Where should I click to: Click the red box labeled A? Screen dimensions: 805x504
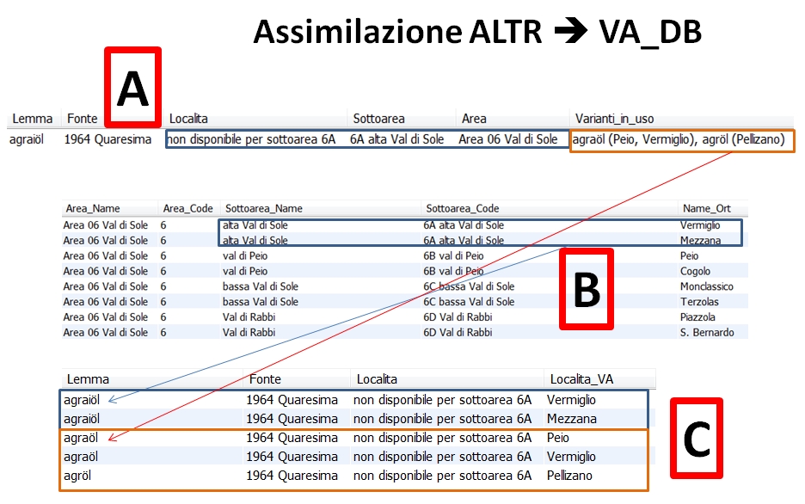132,88
